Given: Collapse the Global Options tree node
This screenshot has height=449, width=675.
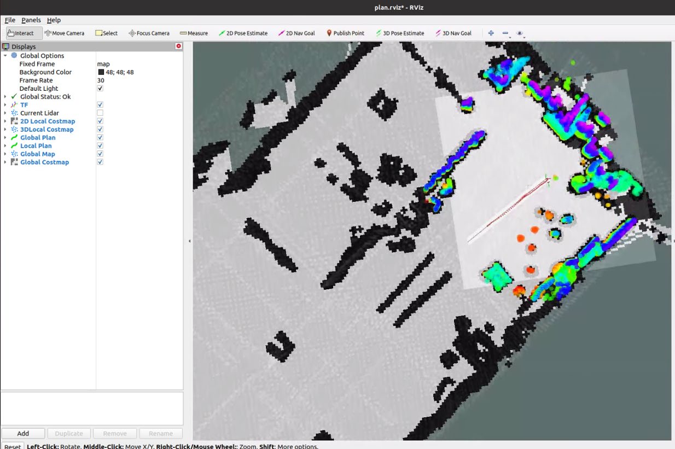Looking at the screenshot, I should [5, 56].
